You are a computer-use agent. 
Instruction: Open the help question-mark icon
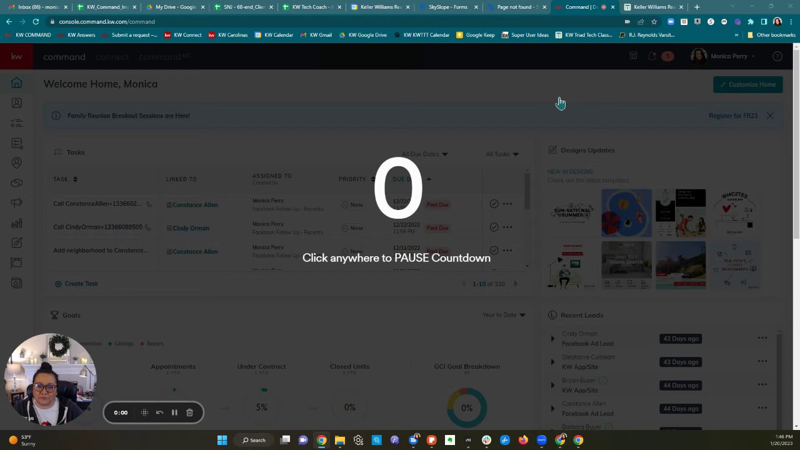[x=777, y=56]
